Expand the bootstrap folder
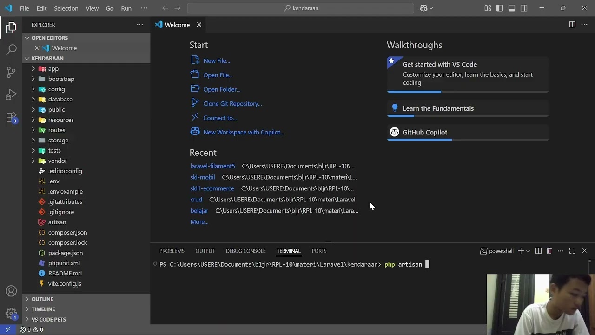Image resolution: width=595 pixels, height=335 pixels. point(86,79)
